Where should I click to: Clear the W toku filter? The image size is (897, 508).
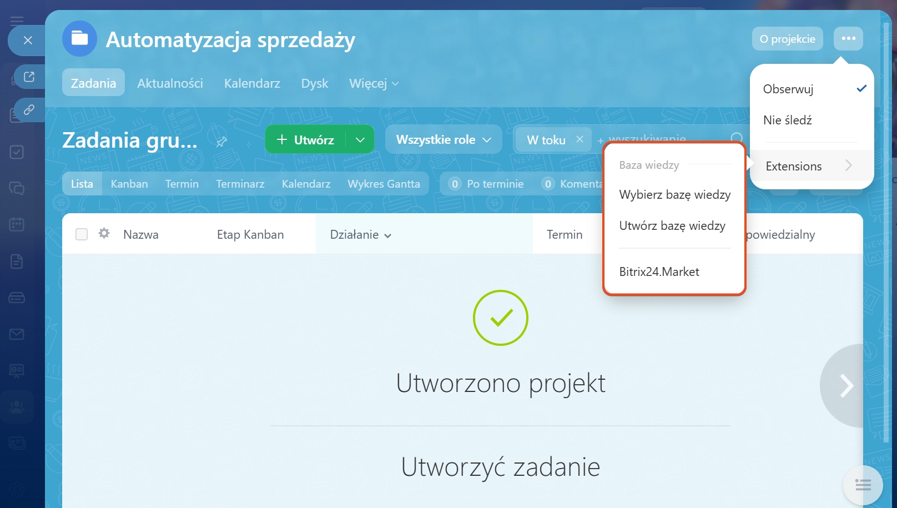[579, 139]
